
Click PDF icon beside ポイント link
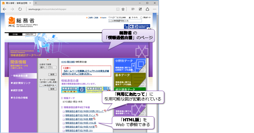pos(97,115)
